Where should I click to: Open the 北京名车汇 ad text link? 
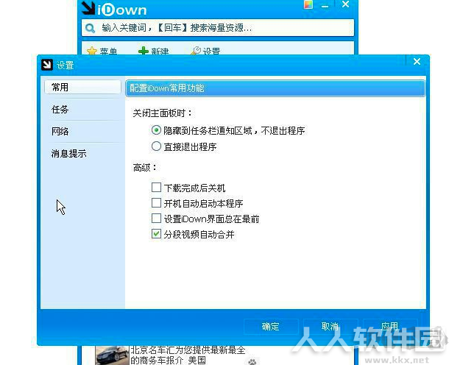point(188,355)
